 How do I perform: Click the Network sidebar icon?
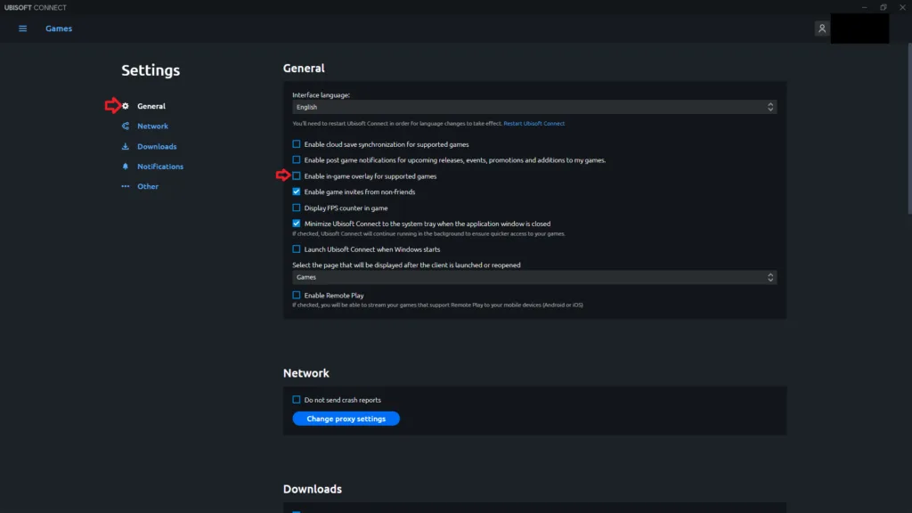[125, 126]
